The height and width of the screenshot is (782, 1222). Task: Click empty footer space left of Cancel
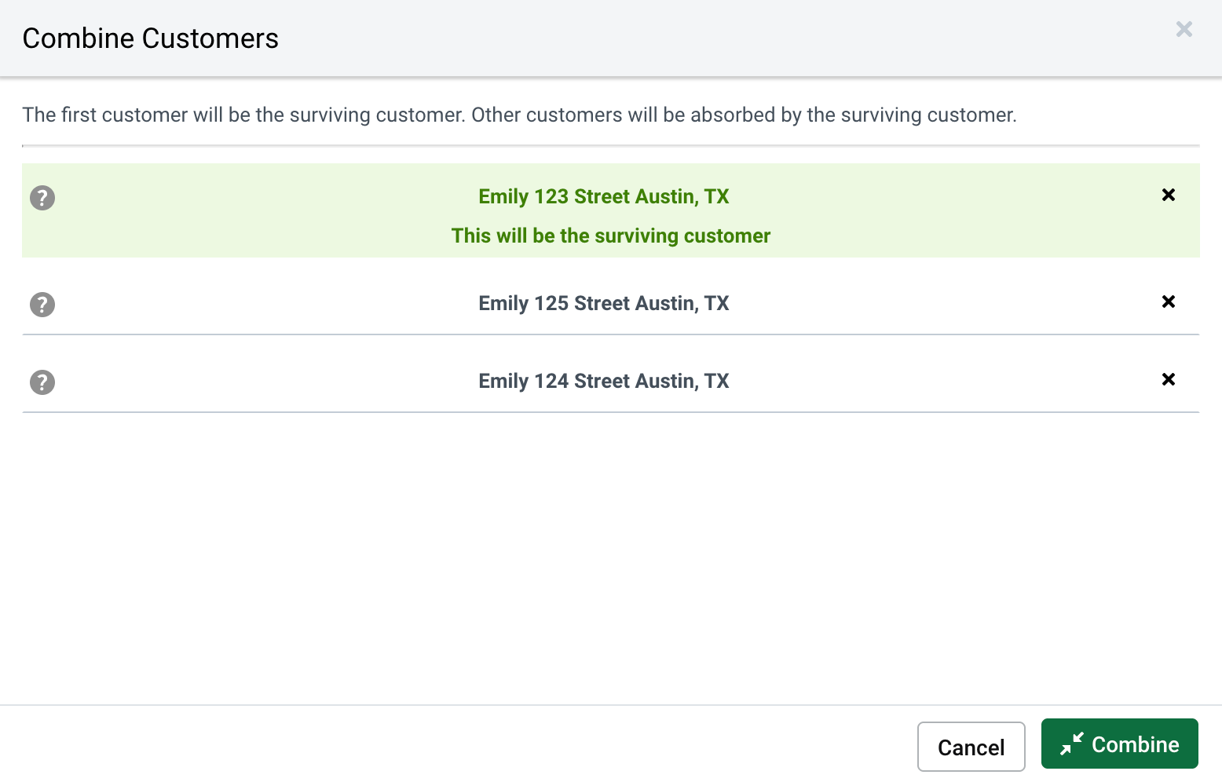point(471,744)
